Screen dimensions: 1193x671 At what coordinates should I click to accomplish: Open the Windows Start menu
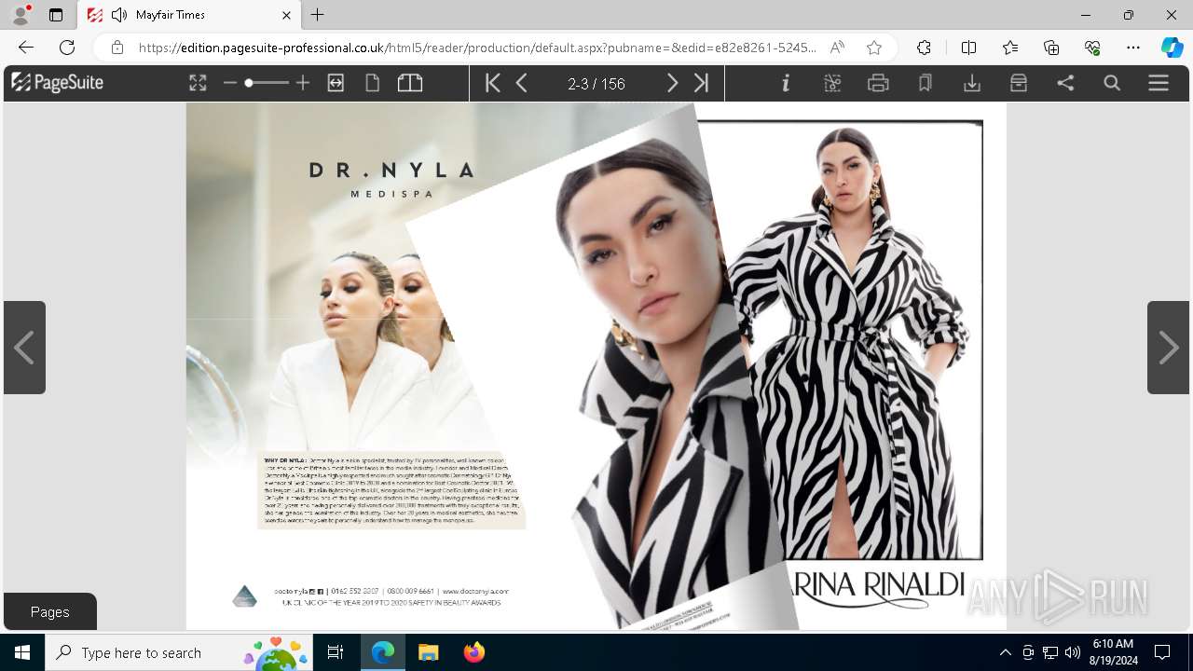pyautogui.click(x=22, y=652)
